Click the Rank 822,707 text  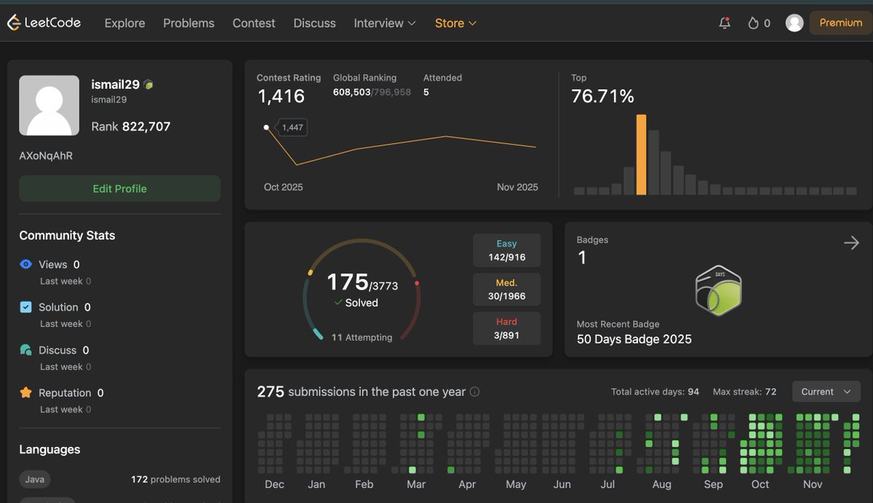tap(131, 126)
